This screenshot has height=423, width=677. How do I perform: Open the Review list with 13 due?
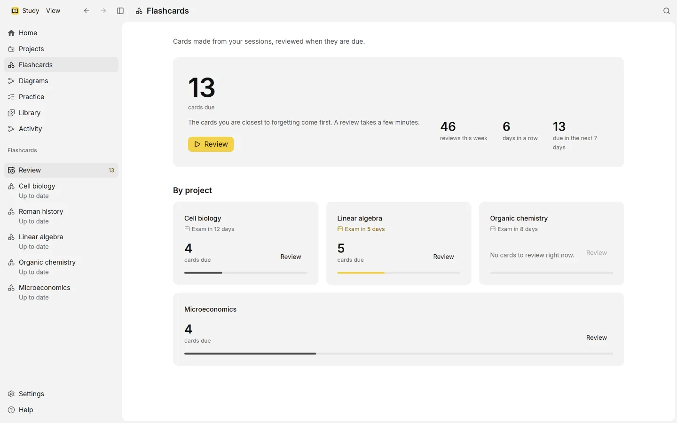click(x=61, y=170)
